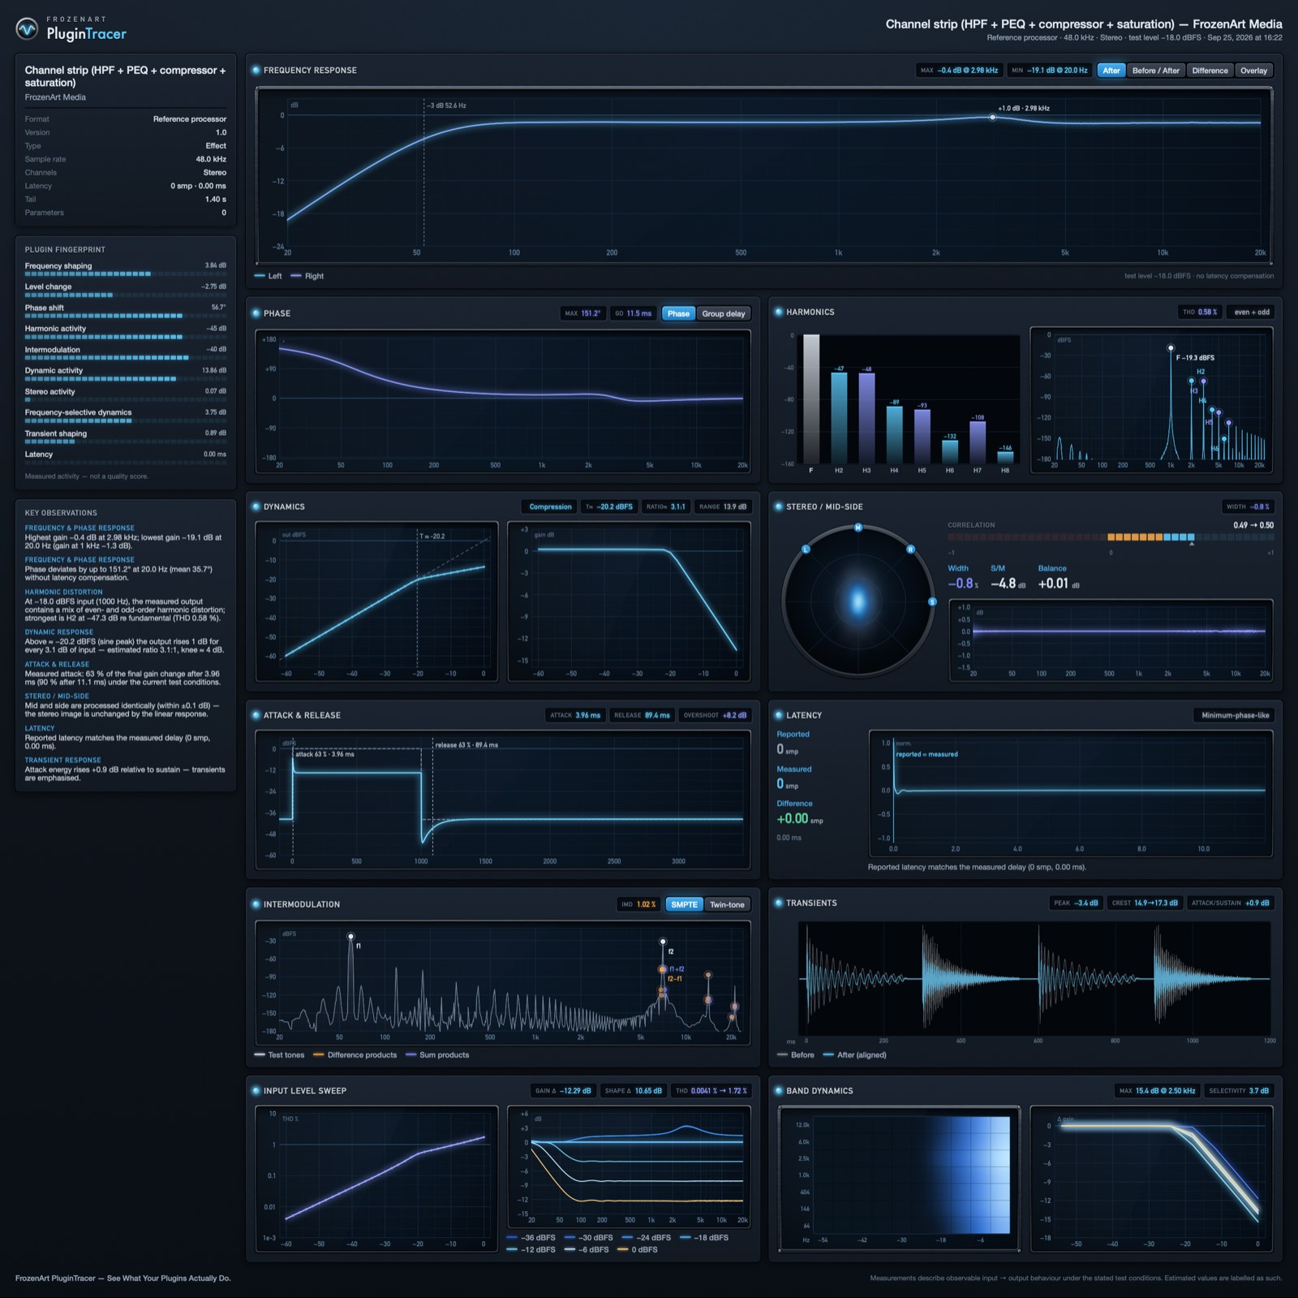Click the L marker on the stereo vectorscope
1298x1298 pixels.
pos(806,550)
